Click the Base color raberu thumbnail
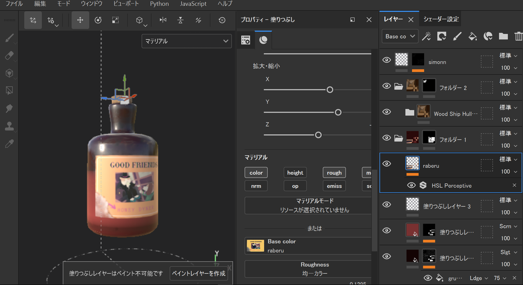The image size is (523, 285). 255,246
